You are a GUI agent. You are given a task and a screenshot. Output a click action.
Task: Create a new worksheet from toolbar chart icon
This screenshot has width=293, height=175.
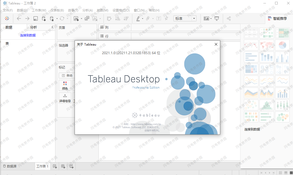click(76, 18)
